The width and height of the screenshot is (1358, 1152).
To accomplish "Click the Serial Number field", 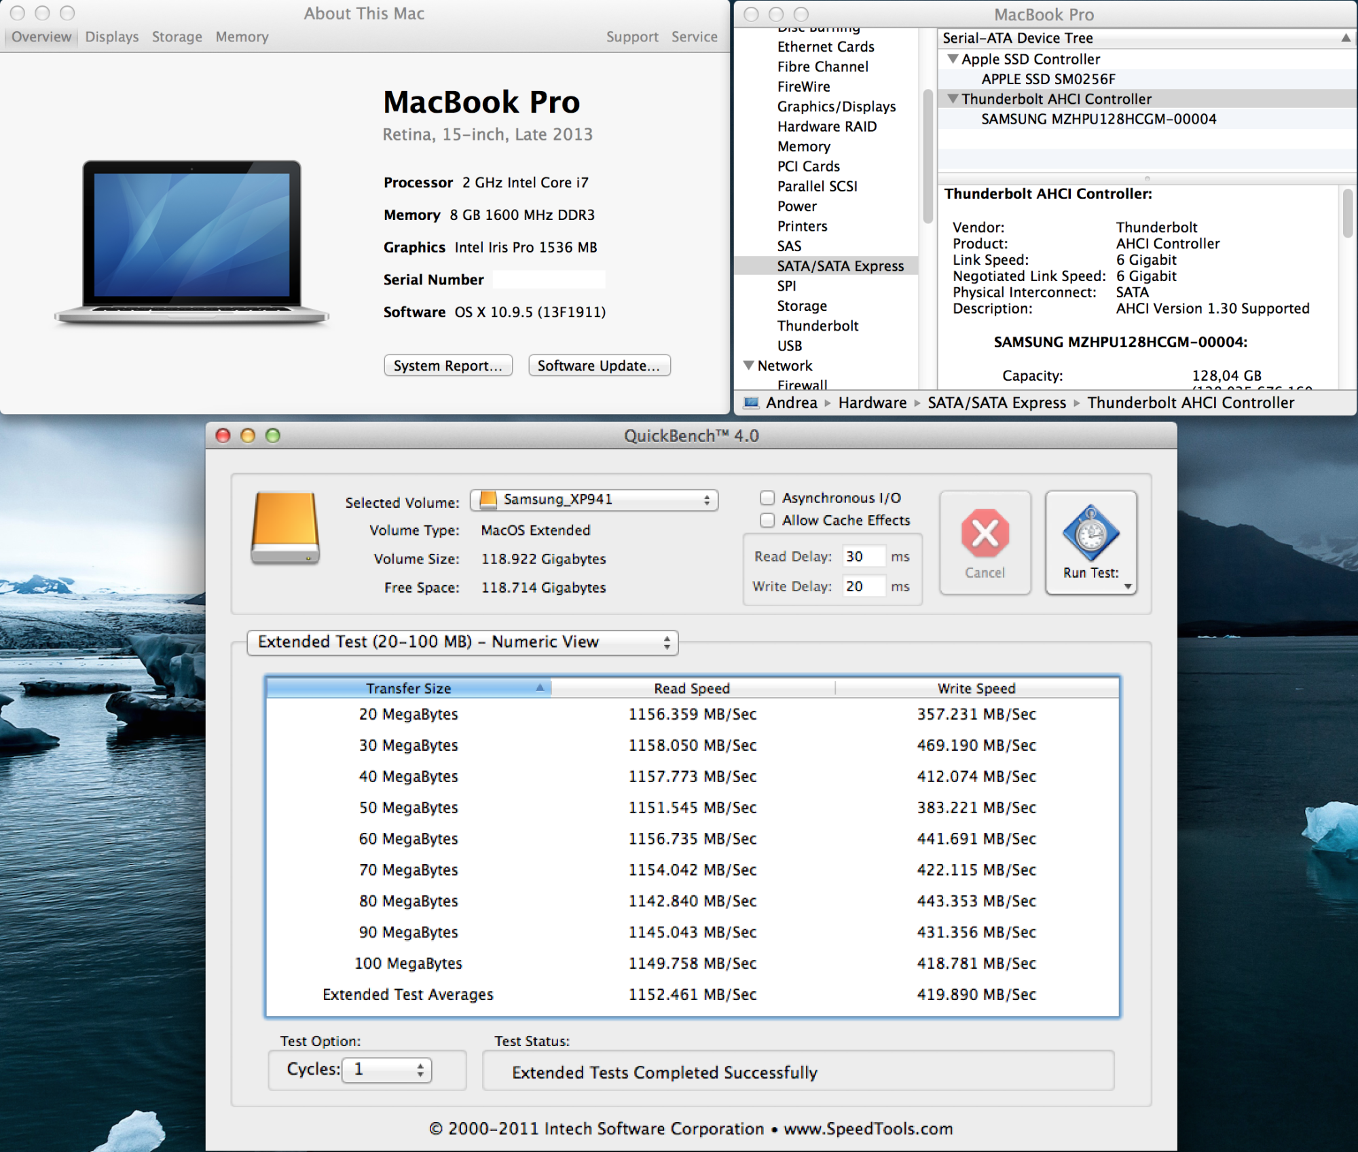I will coord(549,280).
